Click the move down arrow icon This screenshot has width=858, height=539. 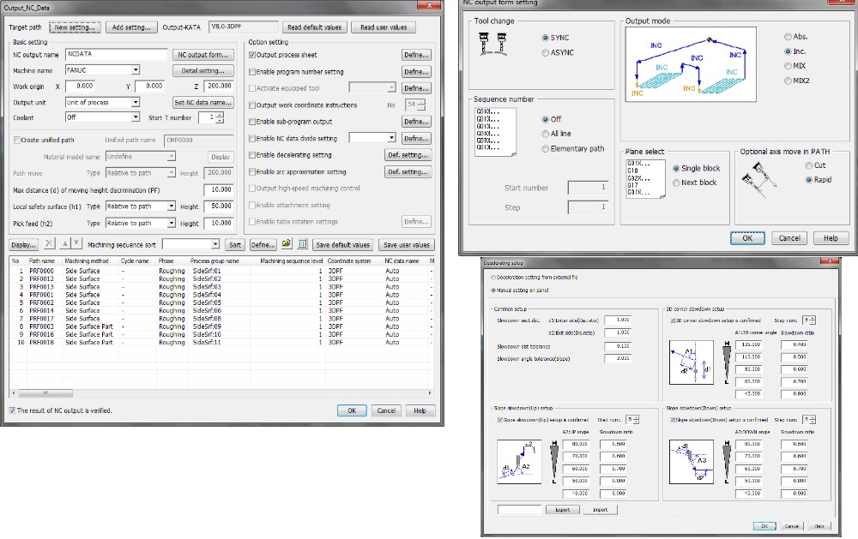78,244
